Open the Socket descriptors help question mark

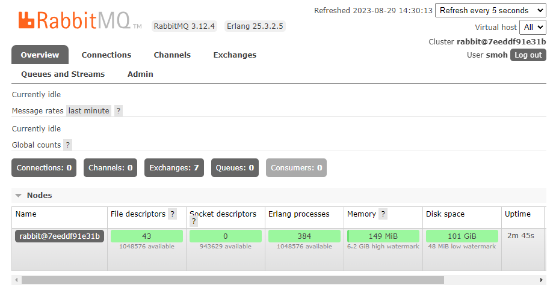tap(194, 221)
